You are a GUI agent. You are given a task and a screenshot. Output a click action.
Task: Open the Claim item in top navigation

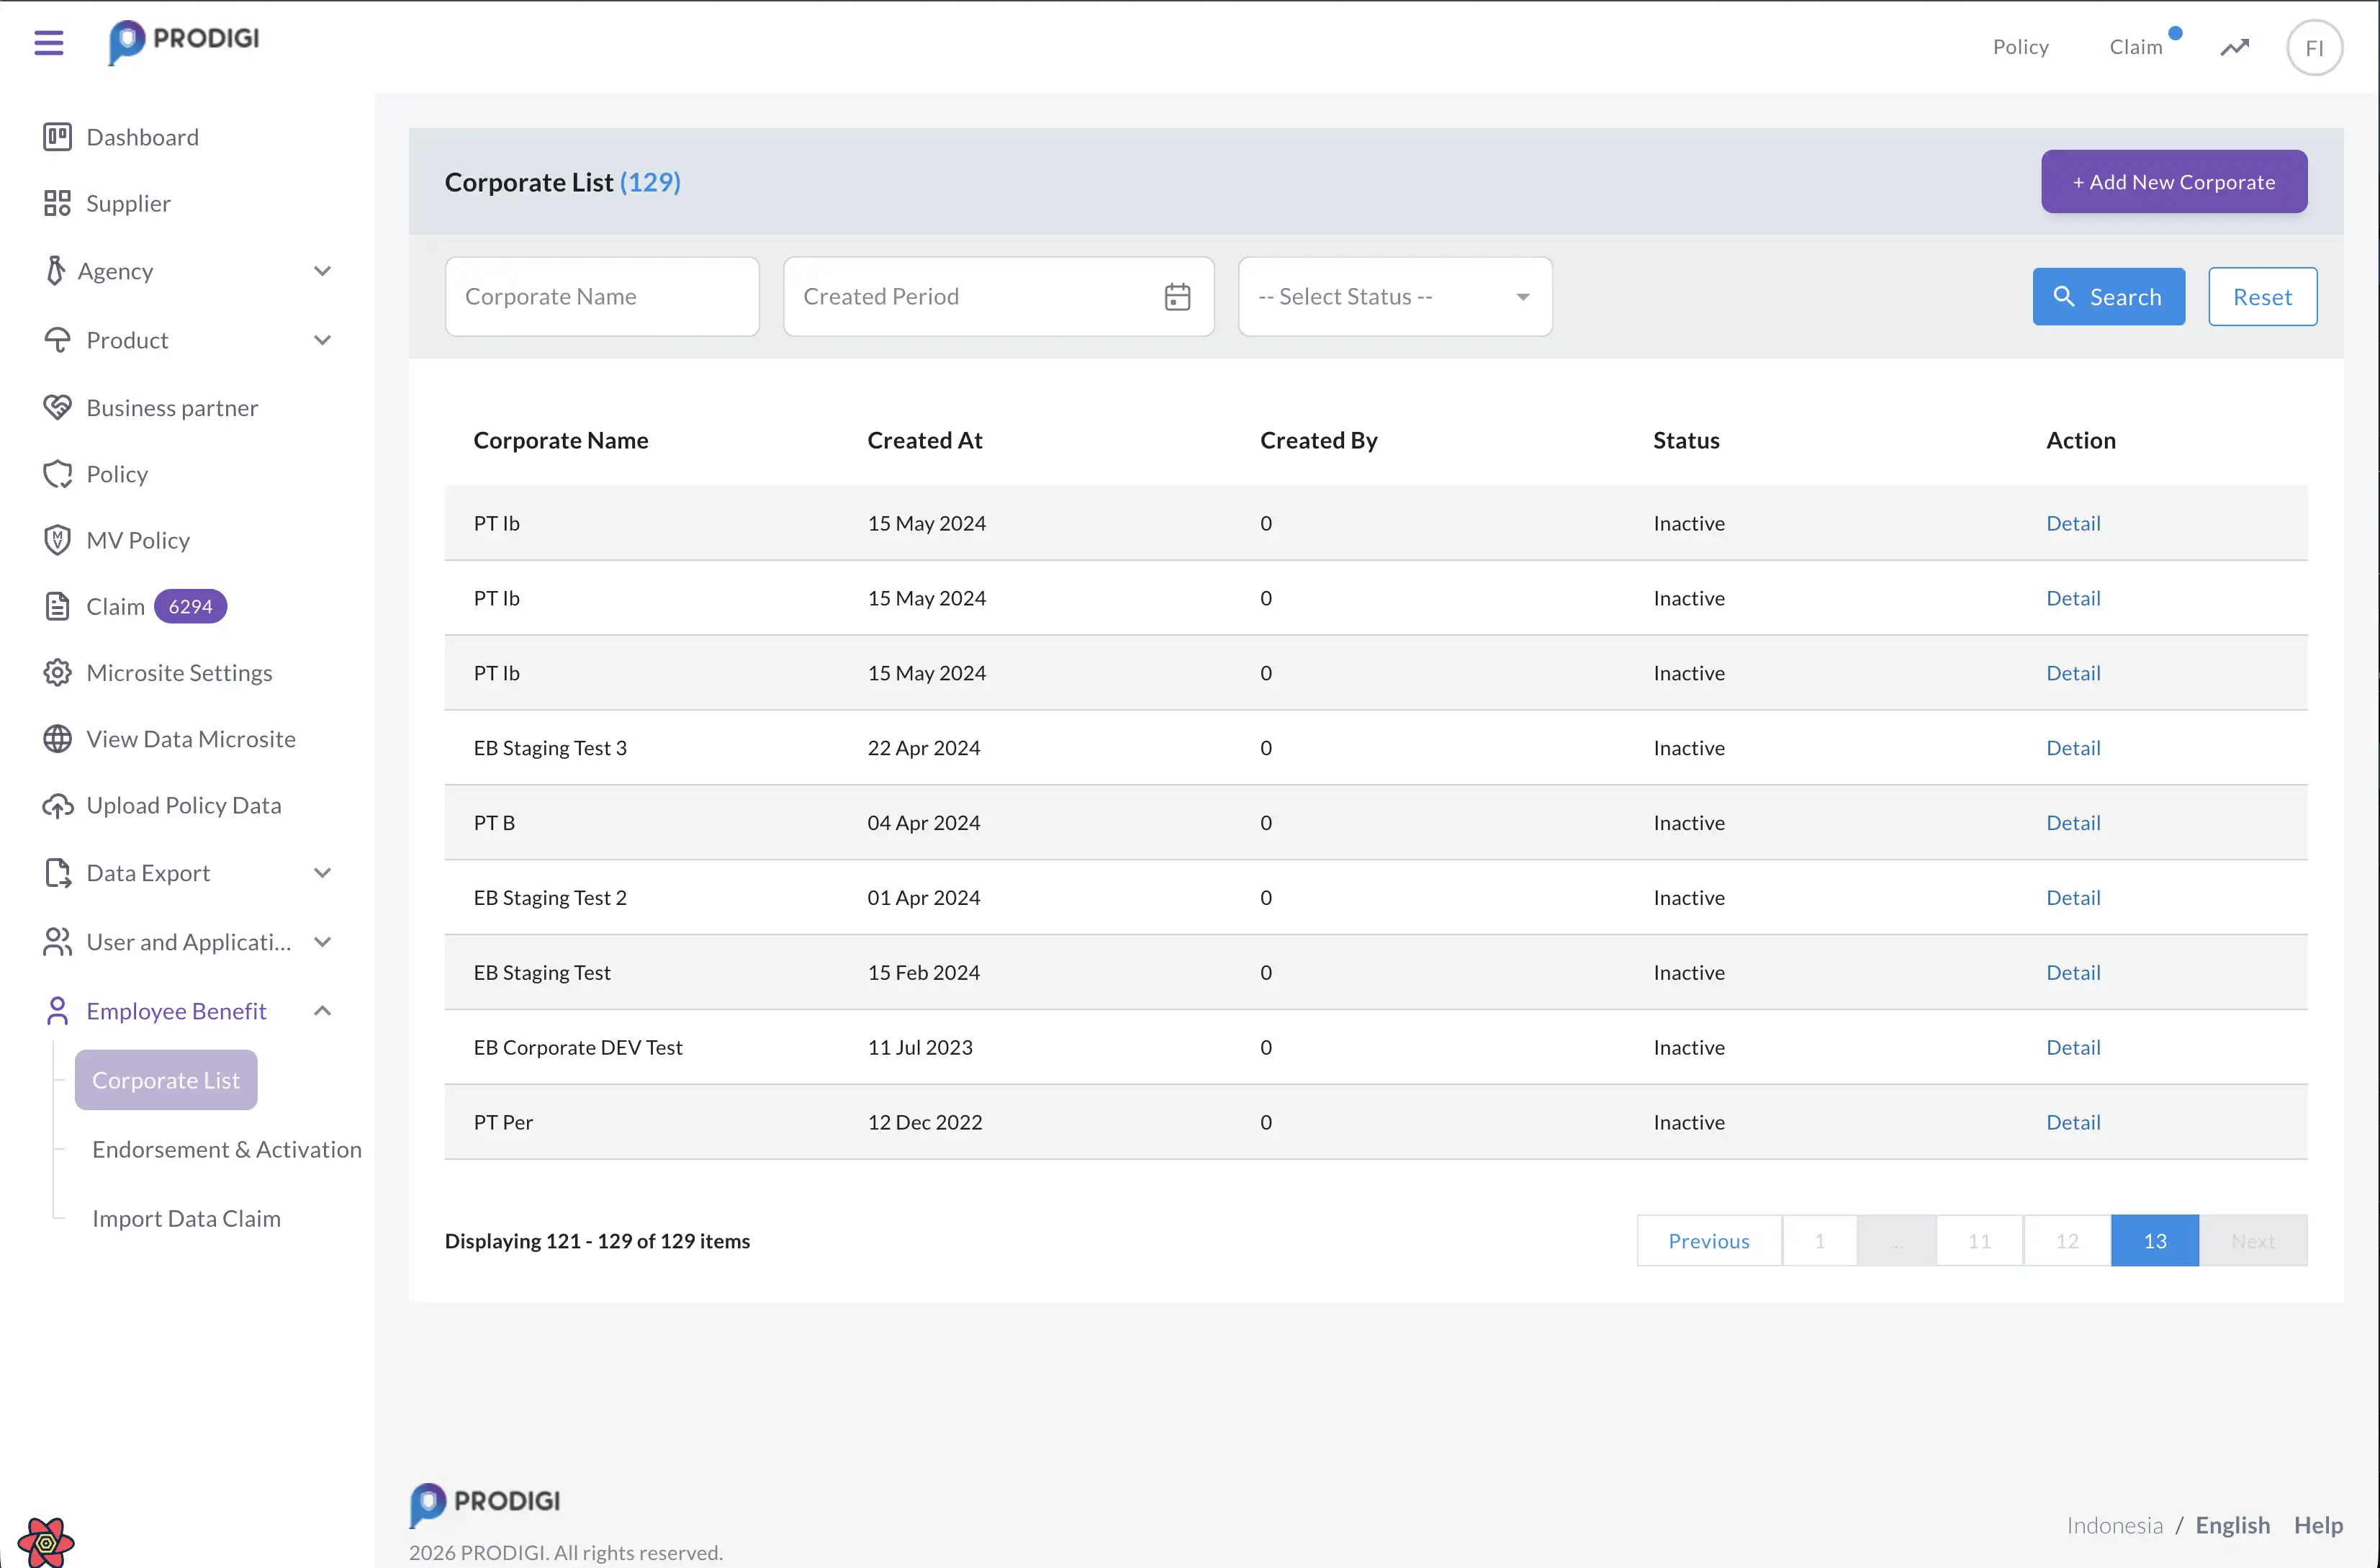tap(2135, 47)
